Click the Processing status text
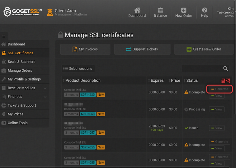Screen dimensions: 236x168 point(197,109)
